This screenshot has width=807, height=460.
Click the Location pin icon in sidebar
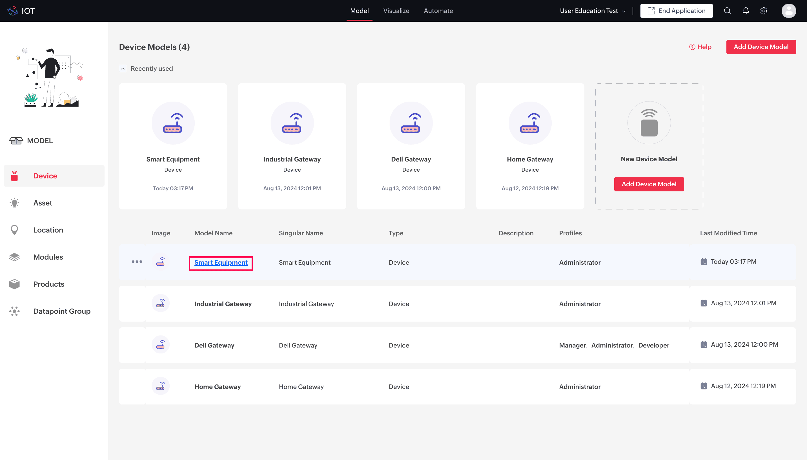pos(15,230)
